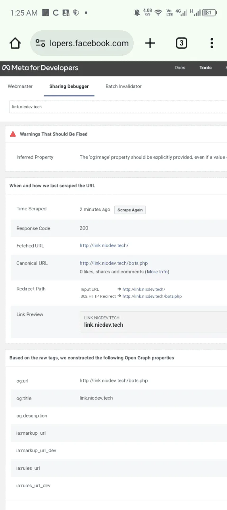
Task: Select the ia:markup_url_dev row label
Action: 36,451
